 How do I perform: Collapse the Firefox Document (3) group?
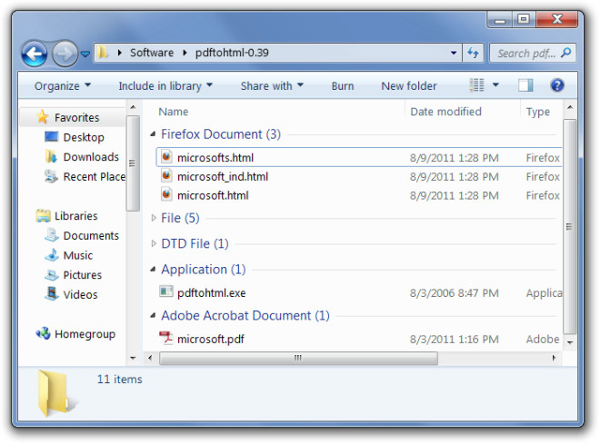click(x=153, y=135)
